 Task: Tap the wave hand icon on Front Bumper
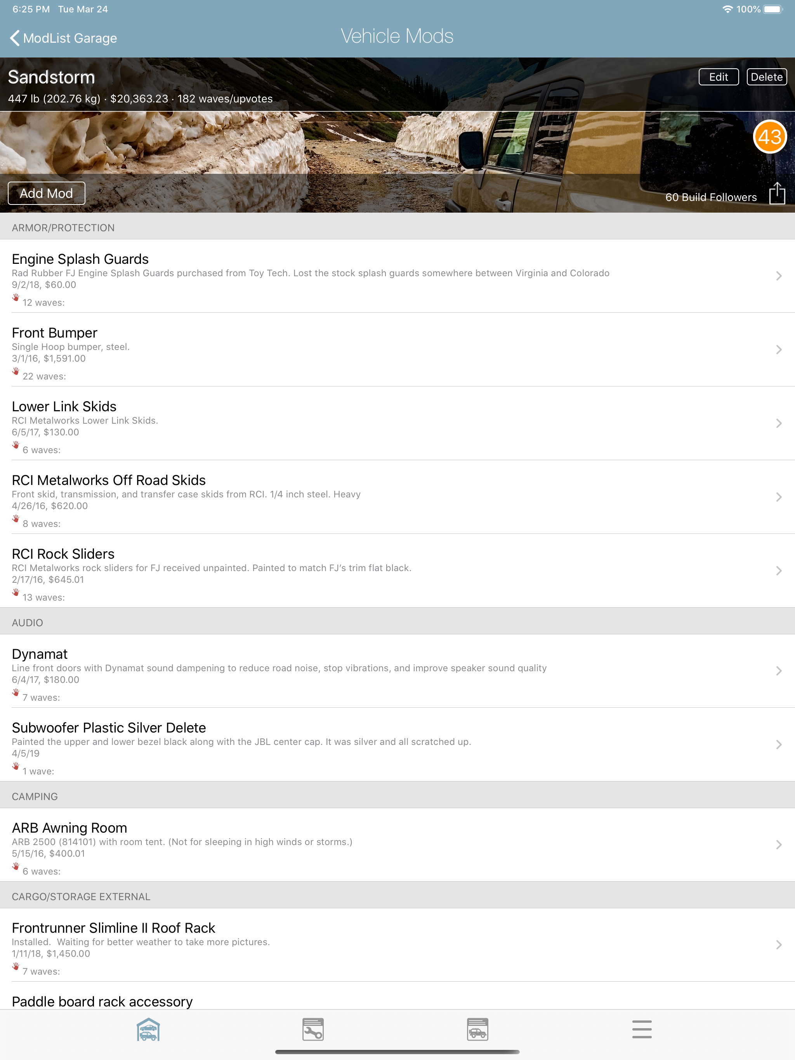point(16,371)
